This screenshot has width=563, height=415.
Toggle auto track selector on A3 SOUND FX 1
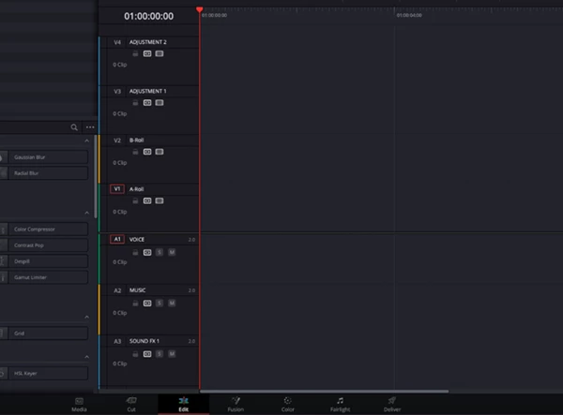(x=147, y=354)
